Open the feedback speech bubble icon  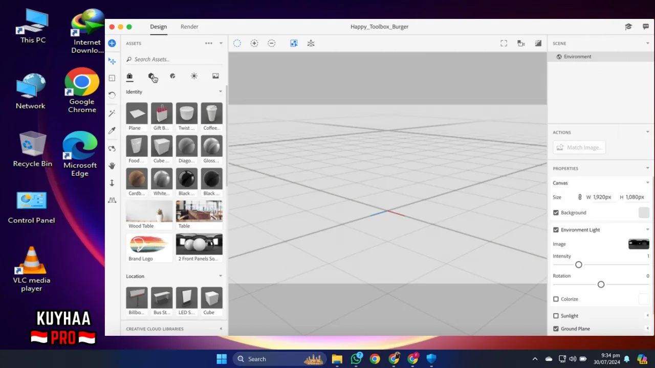coord(646,27)
